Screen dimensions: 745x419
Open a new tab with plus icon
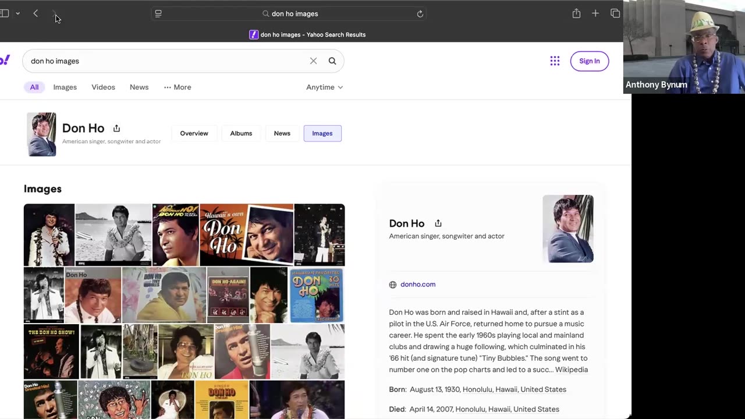click(595, 13)
